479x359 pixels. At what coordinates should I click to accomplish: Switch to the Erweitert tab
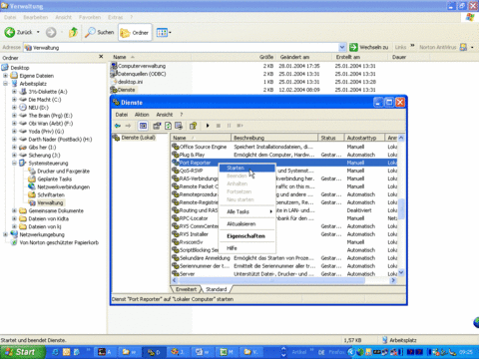(186, 289)
